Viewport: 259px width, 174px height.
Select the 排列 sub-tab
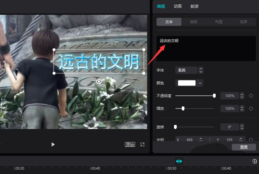(x=194, y=22)
